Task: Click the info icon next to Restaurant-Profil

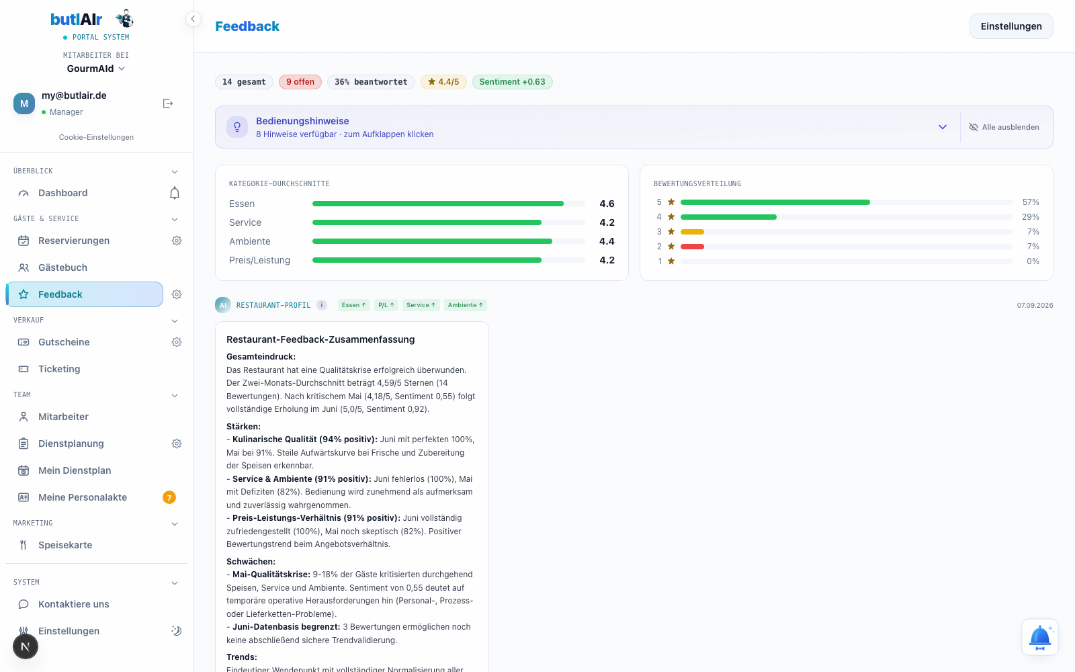Action: click(x=322, y=305)
